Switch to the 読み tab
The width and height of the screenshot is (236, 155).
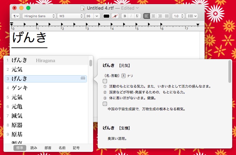pos(34,148)
